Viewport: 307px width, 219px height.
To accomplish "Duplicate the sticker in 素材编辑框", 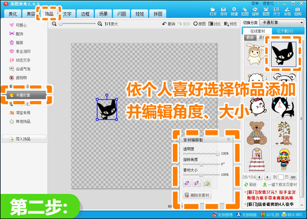I will [x=207, y=183].
